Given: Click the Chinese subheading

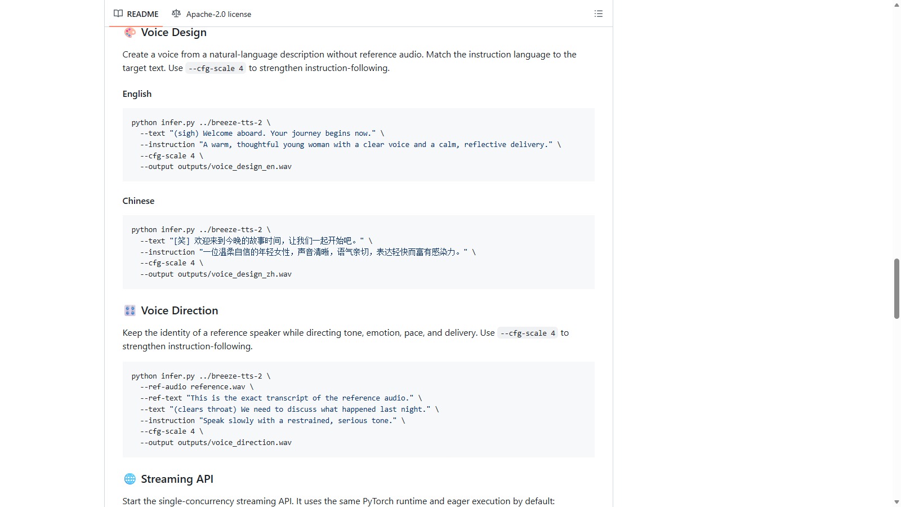Looking at the screenshot, I should (139, 201).
